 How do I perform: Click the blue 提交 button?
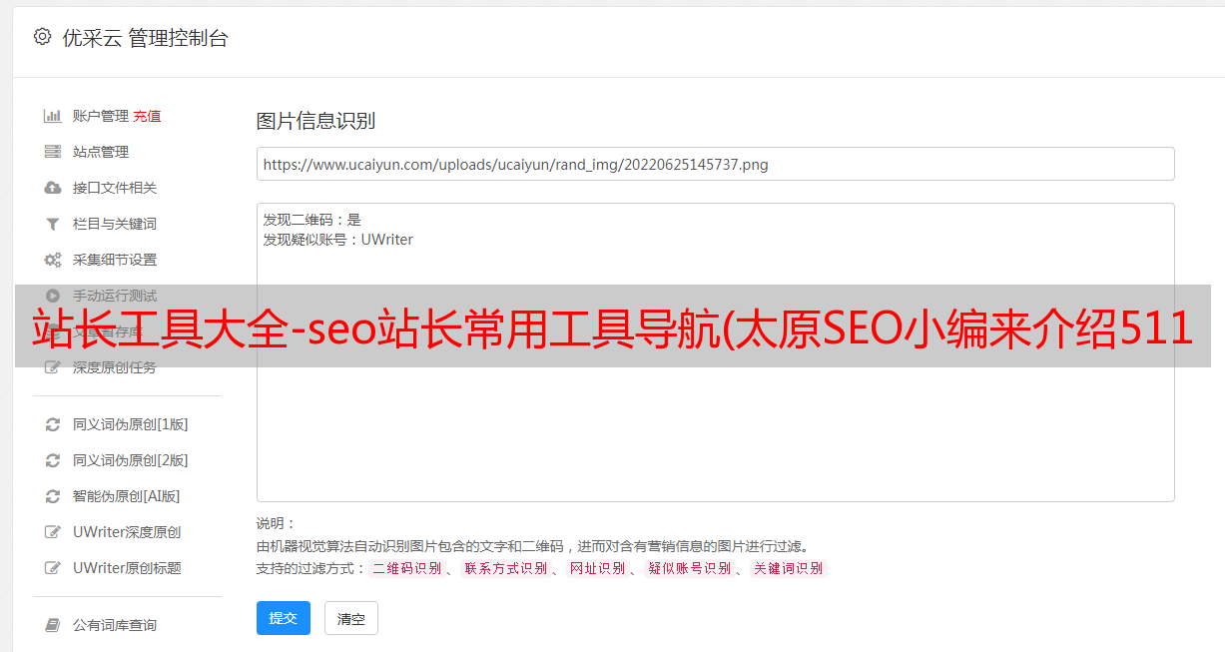coord(284,618)
